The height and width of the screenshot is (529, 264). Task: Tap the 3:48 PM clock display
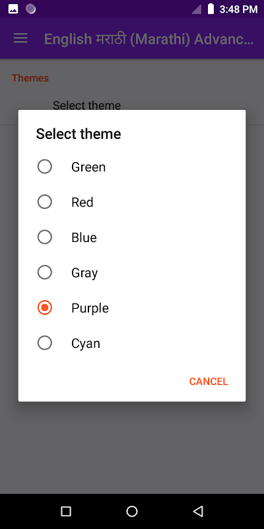(238, 9)
